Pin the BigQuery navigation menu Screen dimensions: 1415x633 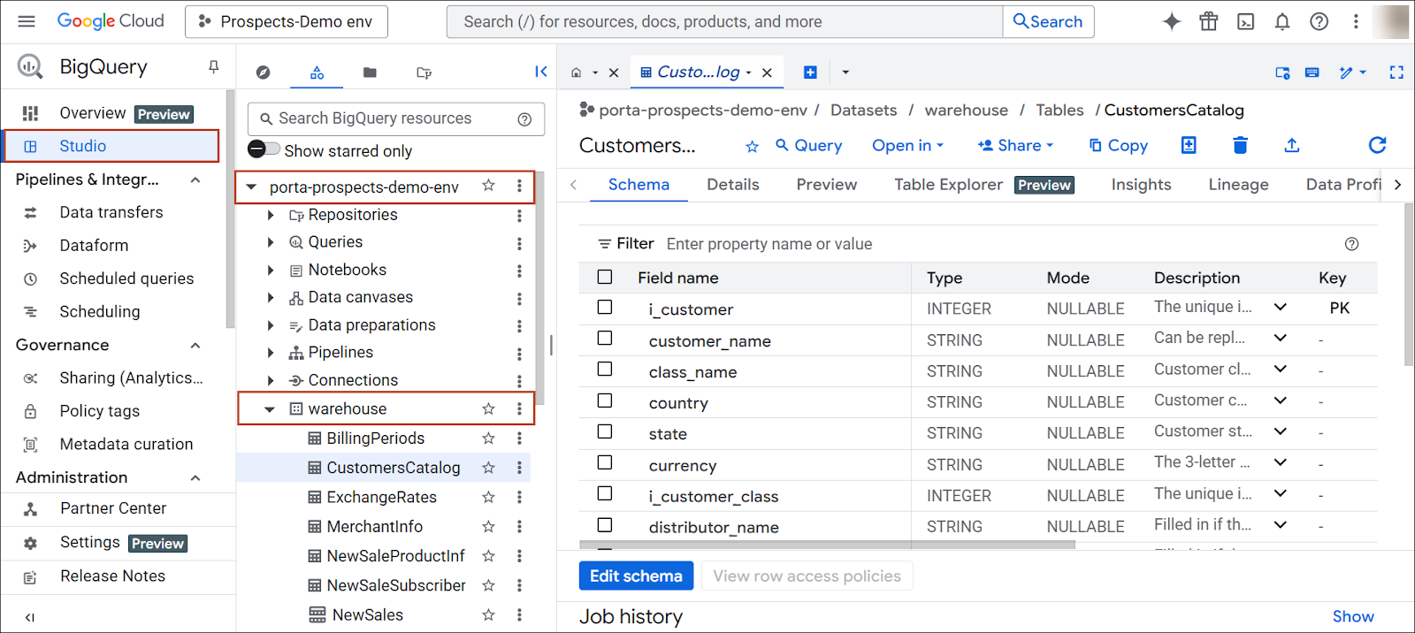click(x=213, y=67)
